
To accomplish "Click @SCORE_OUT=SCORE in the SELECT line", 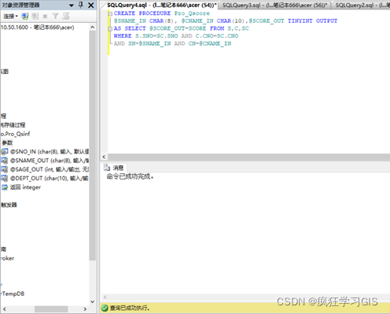I will click(178, 28).
